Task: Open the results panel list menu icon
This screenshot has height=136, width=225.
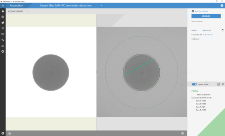Action: pos(223,85)
